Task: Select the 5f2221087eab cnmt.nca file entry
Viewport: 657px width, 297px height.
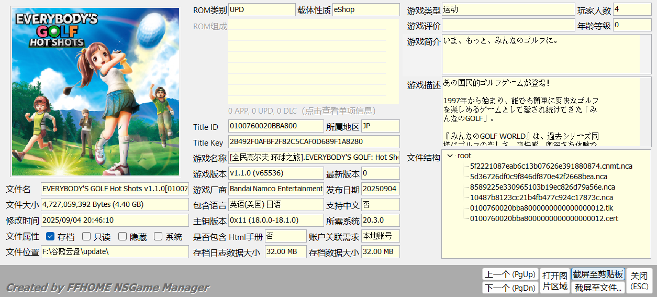Action: tap(551, 166)
